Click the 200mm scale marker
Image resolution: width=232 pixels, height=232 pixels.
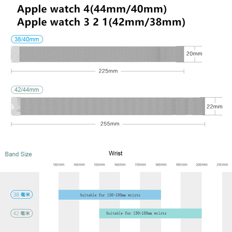coord(202,165)
